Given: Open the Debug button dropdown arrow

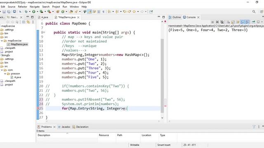Looking at the screenshot, I should [30, 12].
